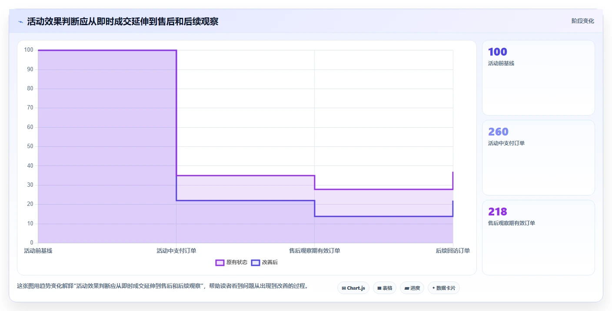Click the 活动中支付订单 x-axis label
The image size is (612, 311).
point(176,251)
